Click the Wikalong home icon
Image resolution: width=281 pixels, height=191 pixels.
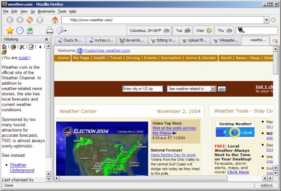tap(4, 47)
